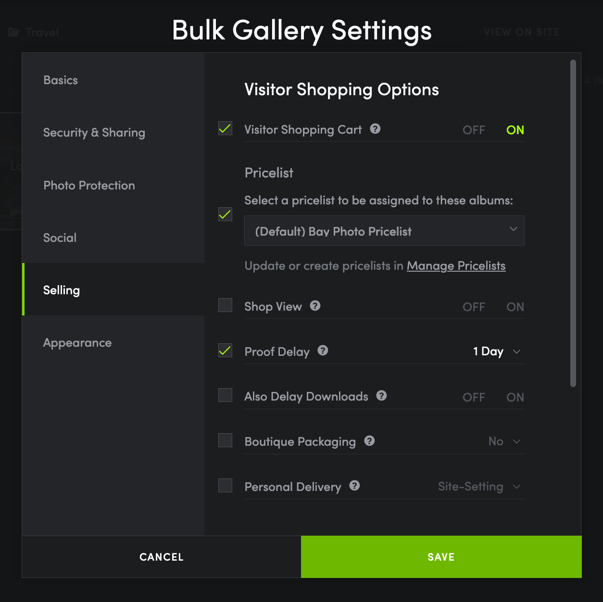The height and width of the screenshot is (602, 603).
Task: Click help icon next to Also Delay Downloads
Action: click(381, 396)
